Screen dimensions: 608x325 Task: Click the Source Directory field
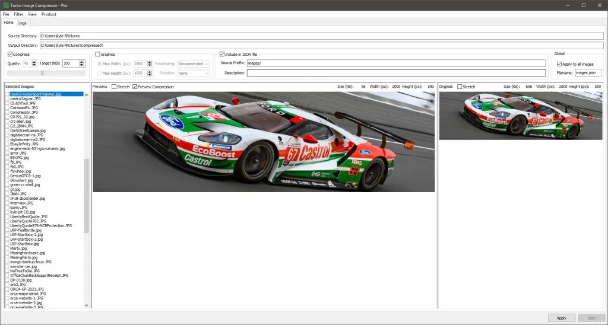[321, 36]
